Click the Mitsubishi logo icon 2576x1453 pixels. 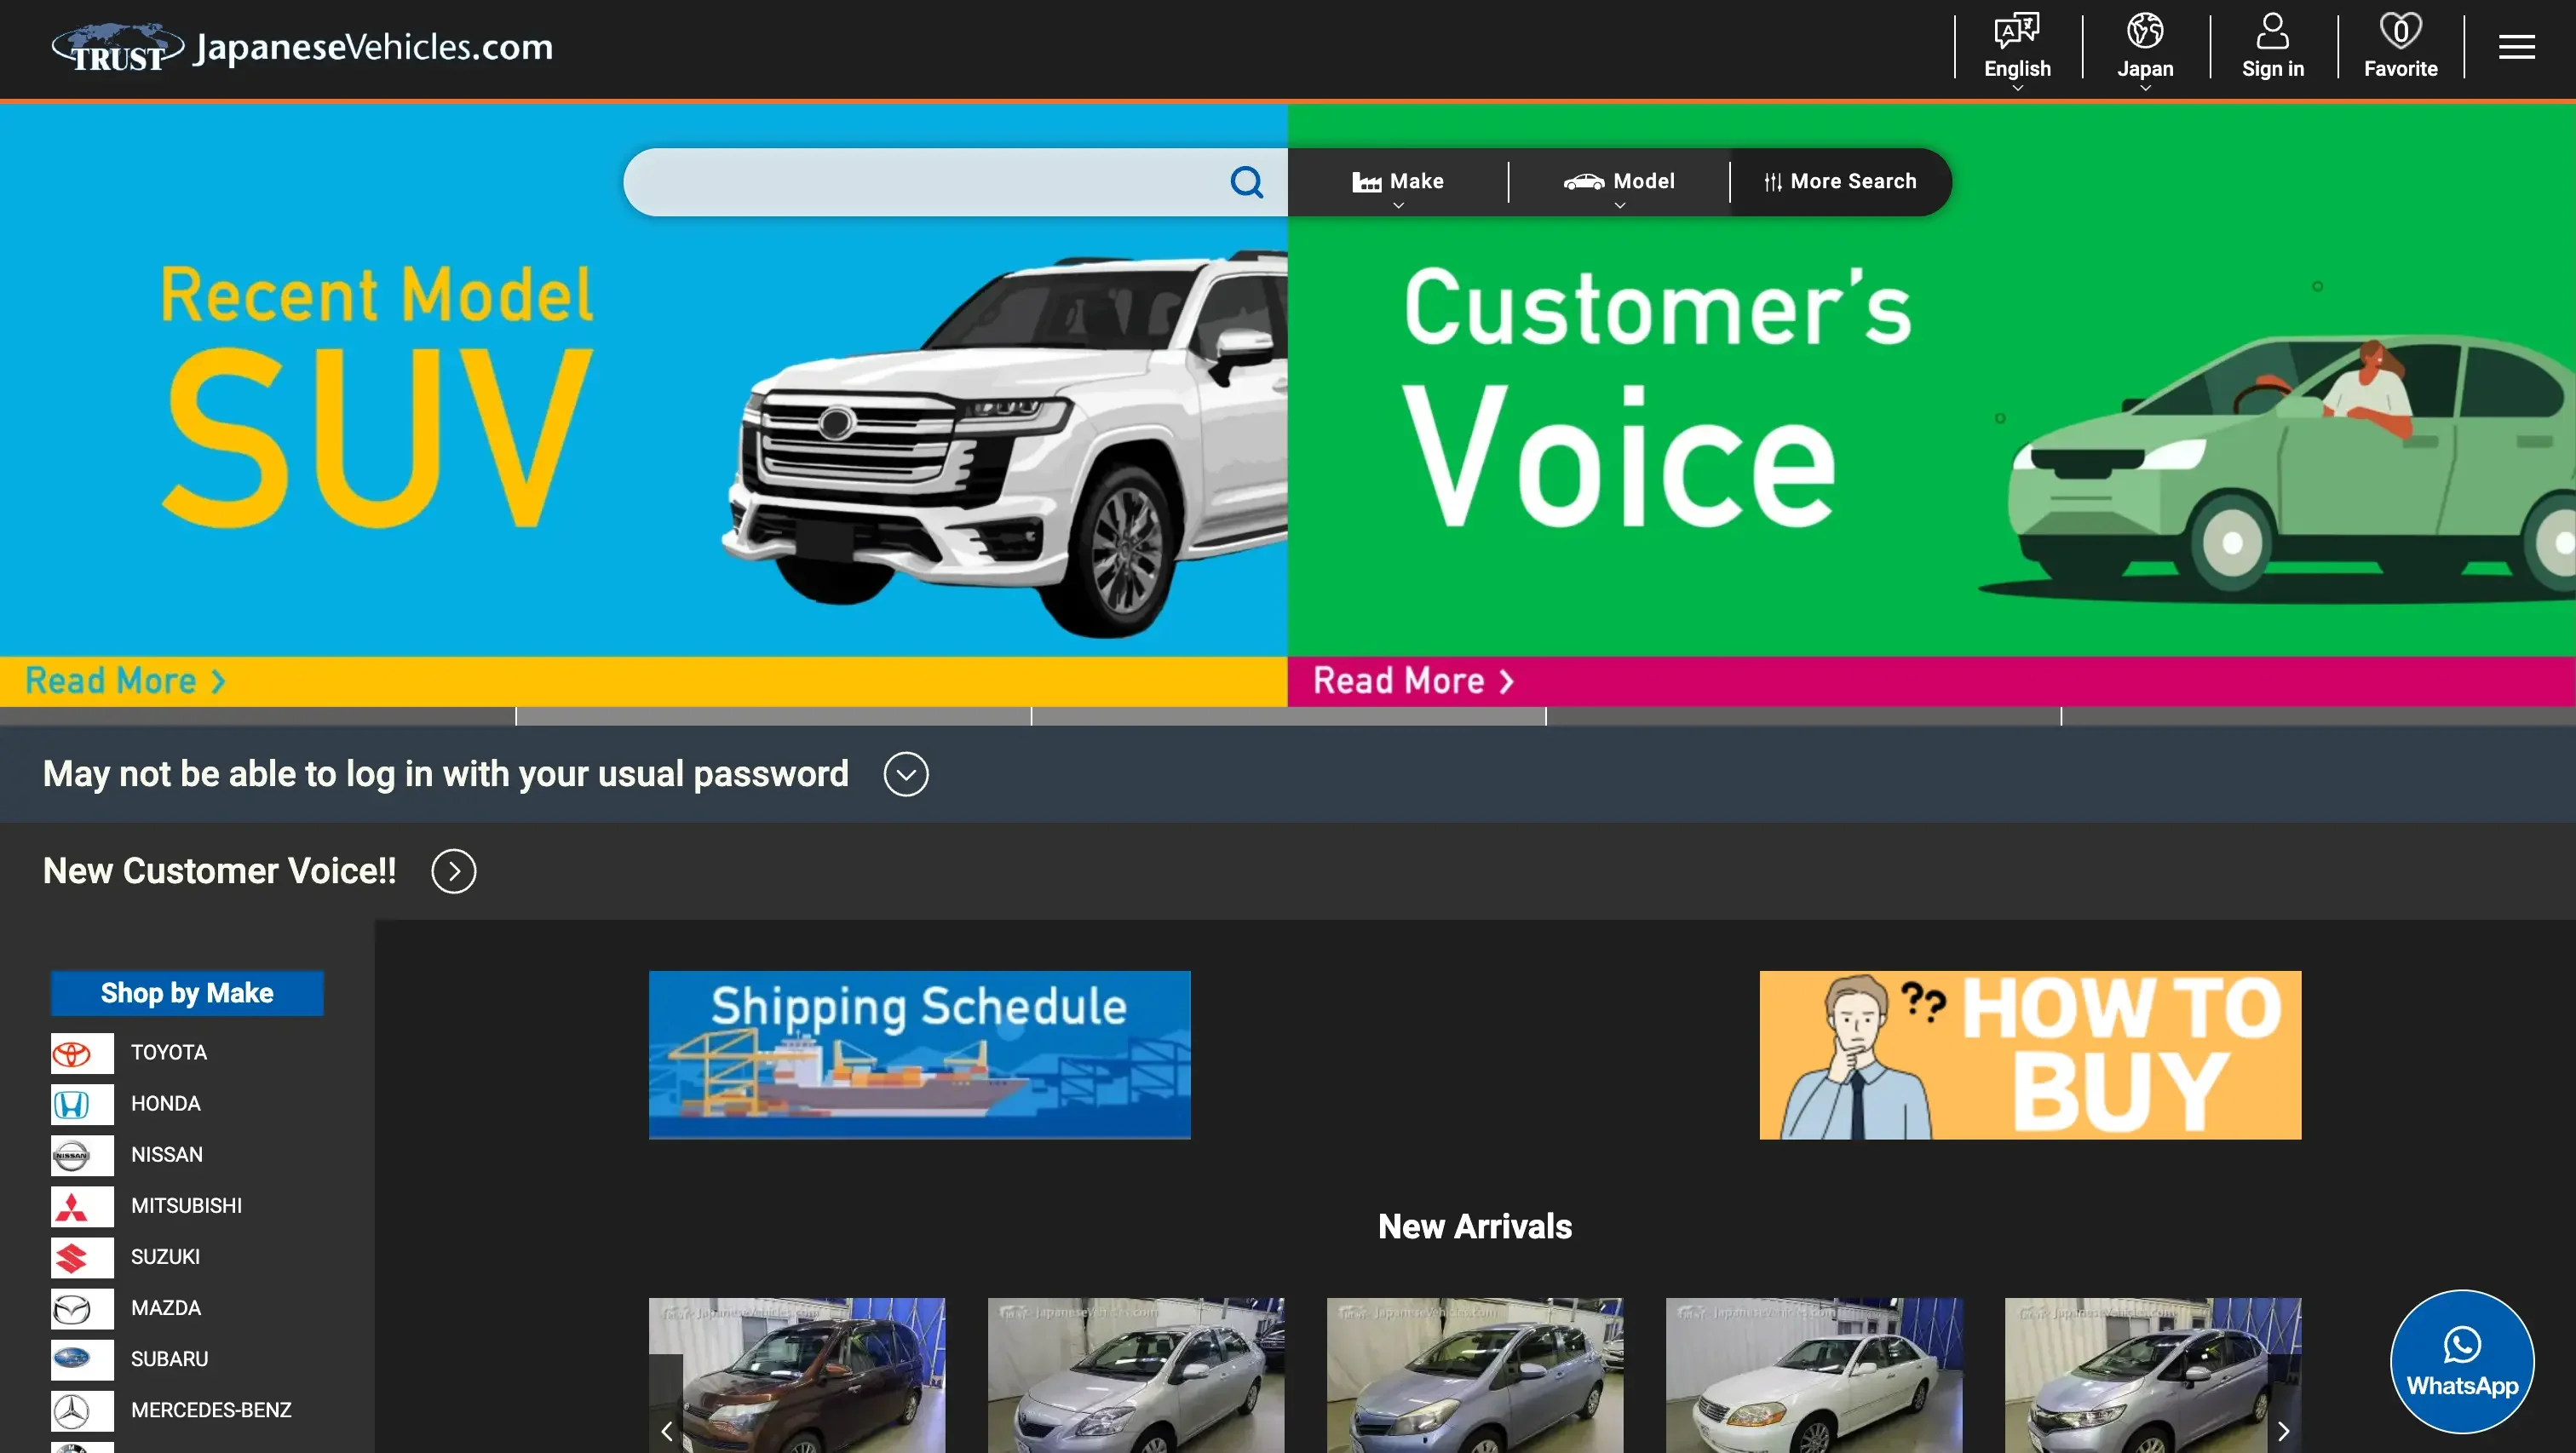(72, 1206)
